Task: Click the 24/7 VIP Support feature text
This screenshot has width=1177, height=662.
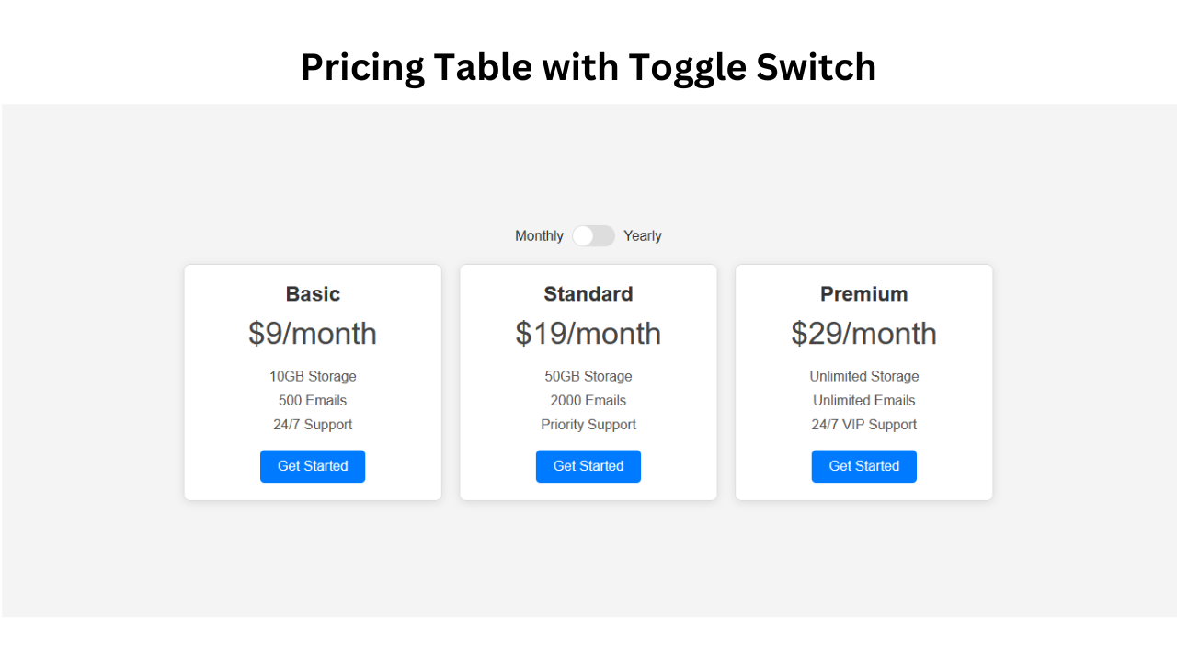Action: (864, 424)
